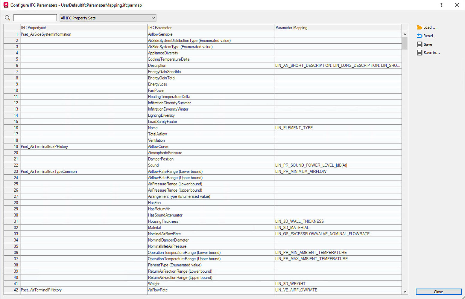Select the Ventilation parameter cell
The height and width of the screenshot is (299, 465).
point(211,140)
